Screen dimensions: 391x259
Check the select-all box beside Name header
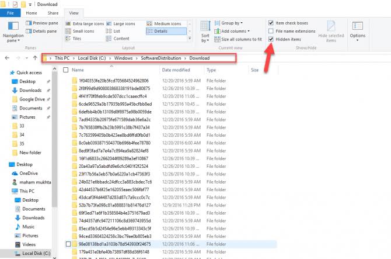click(65, 70)
